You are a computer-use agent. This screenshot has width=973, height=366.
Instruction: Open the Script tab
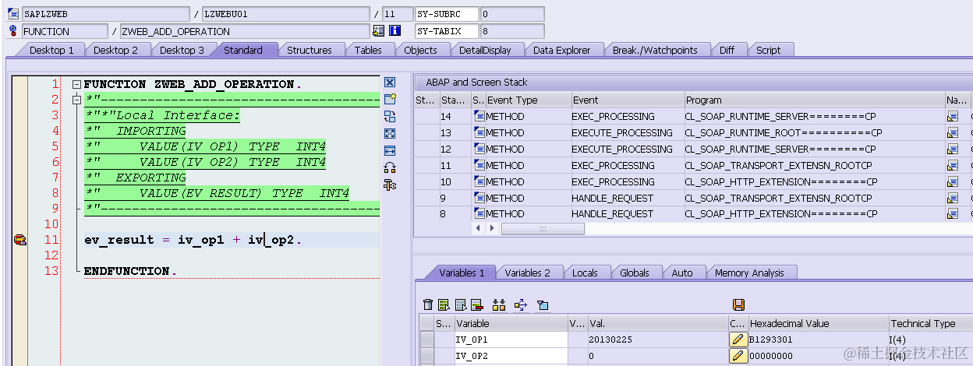click(x=768, y=50)
